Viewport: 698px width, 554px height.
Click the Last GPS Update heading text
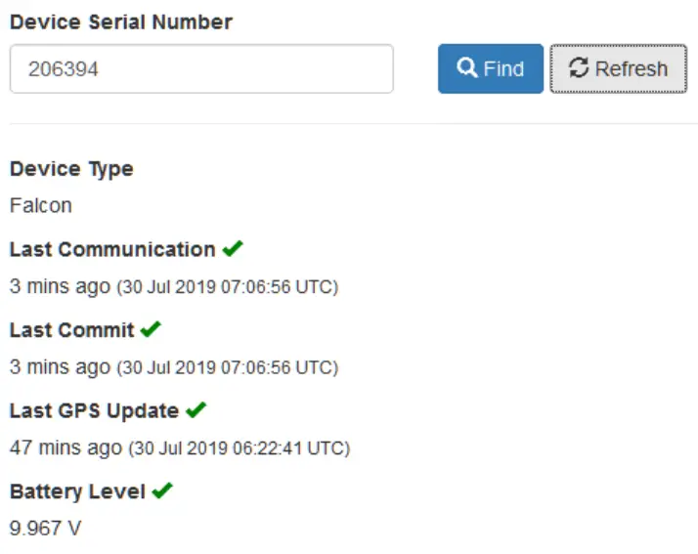(94, 410)
